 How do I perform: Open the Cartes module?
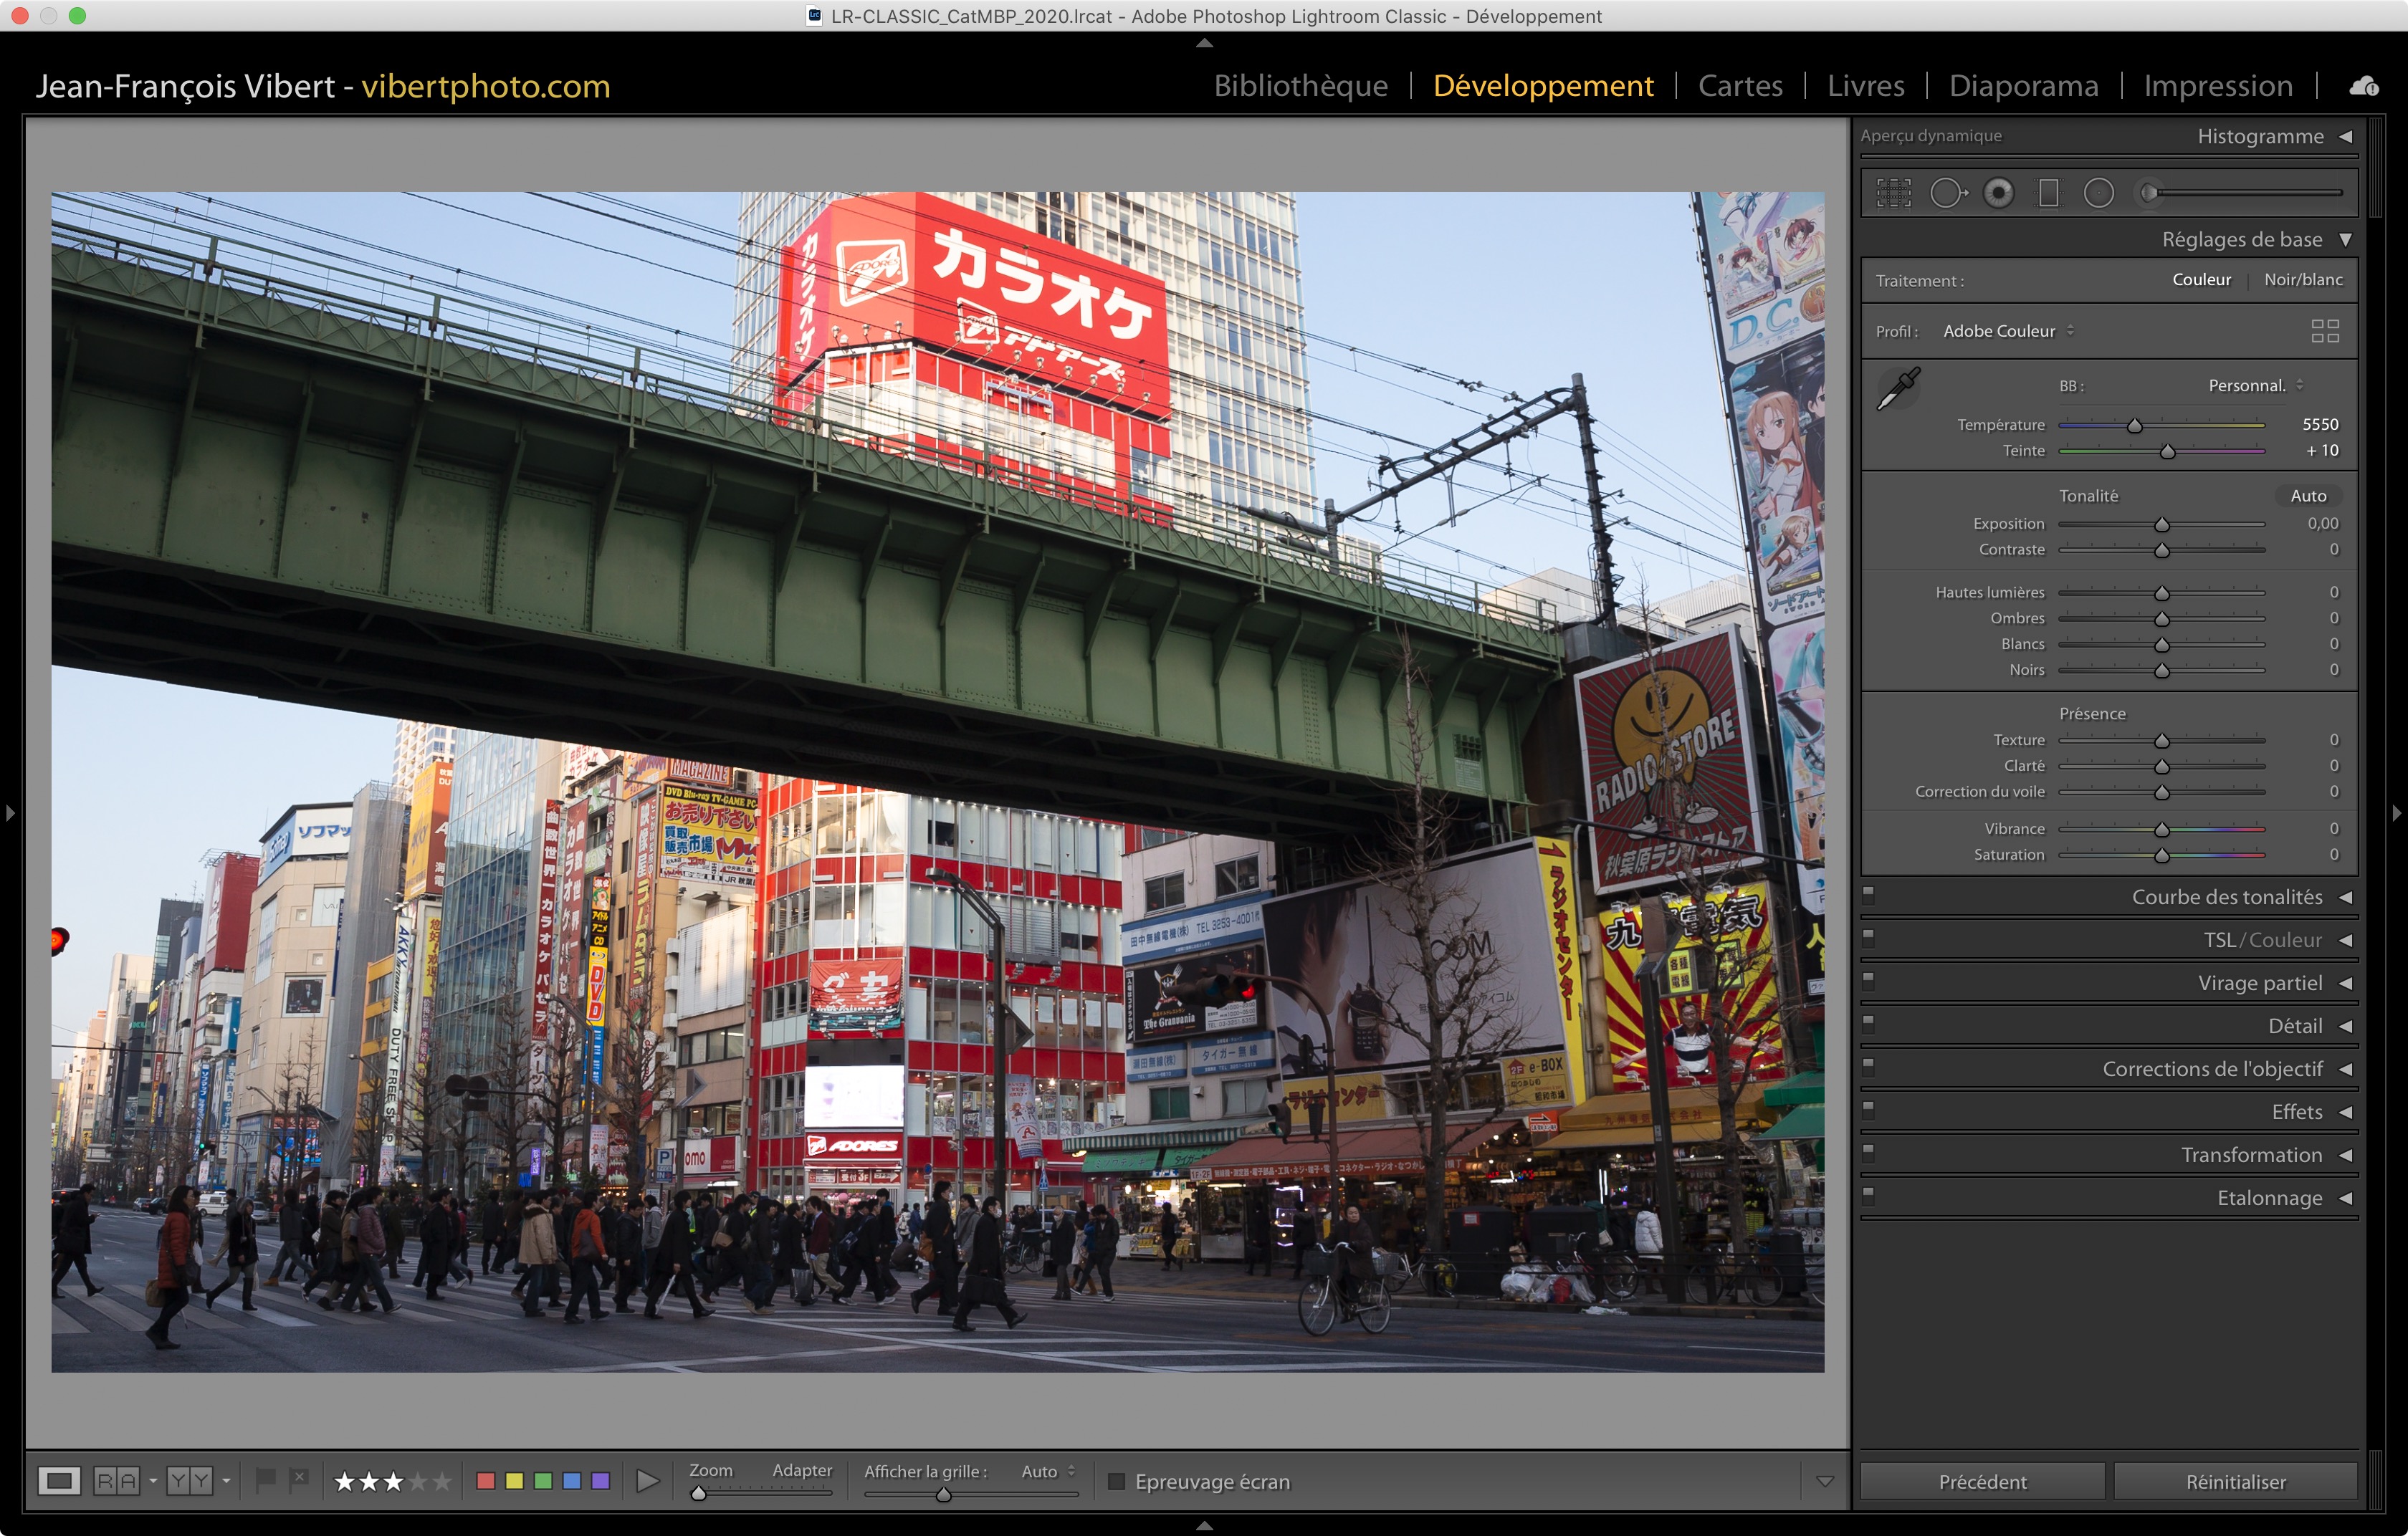click(1740, 86)
